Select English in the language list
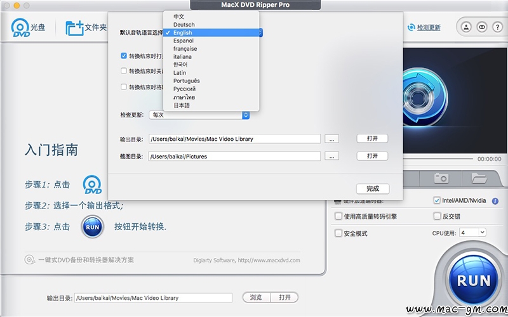The image size is (508, 317). tap(211, 33)
